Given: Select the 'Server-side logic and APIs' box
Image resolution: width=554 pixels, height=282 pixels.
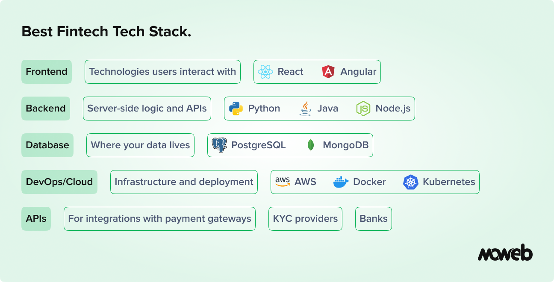Looking at the screenshot, I should [x=147, y=108].
